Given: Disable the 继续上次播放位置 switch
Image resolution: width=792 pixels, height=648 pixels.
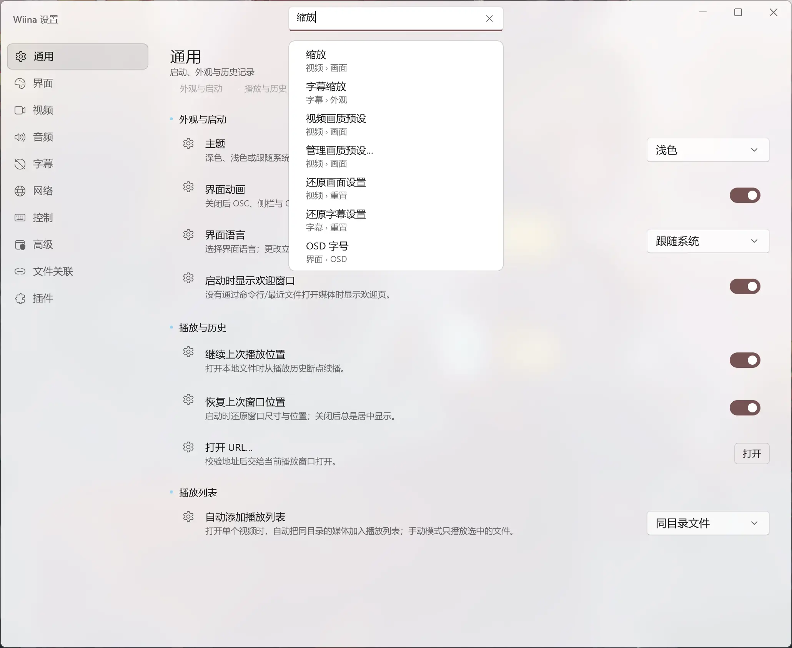Looking at the screenshot, I should pos(745,360).
